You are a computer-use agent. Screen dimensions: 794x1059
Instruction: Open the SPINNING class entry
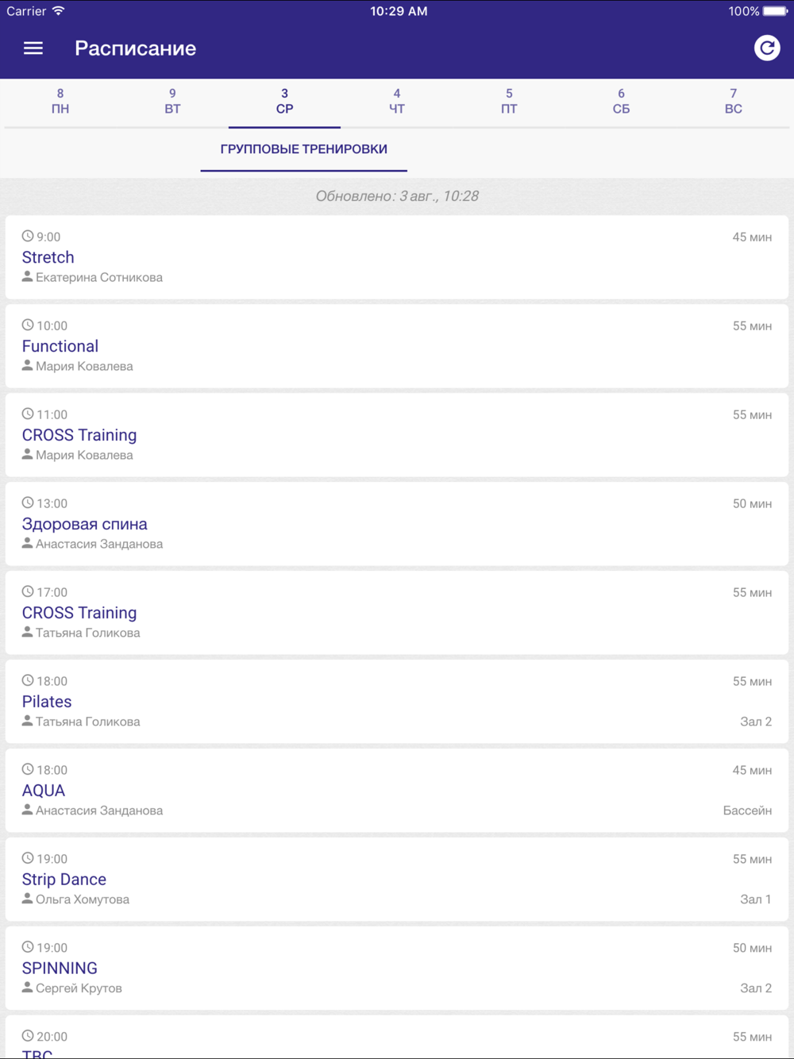click(397, 969)
